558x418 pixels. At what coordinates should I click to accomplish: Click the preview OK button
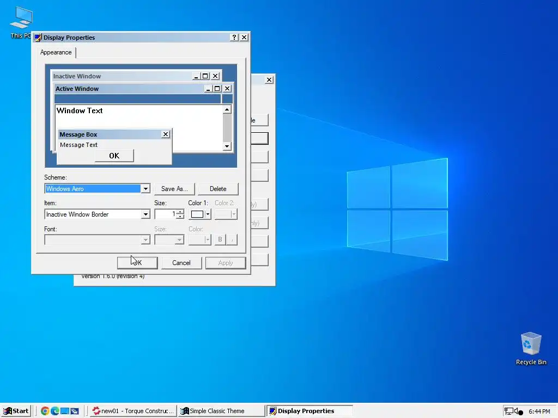[x=114, y=156]
